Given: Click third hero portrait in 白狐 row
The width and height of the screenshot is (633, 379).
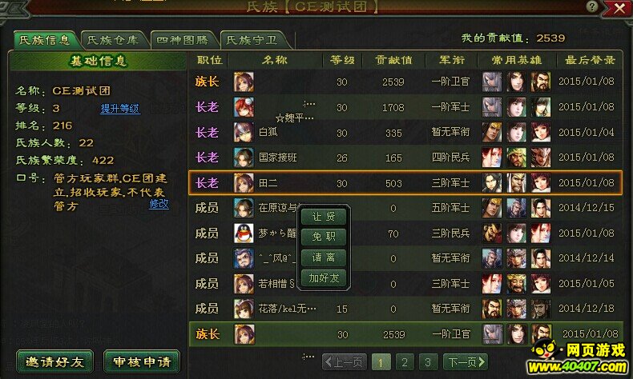Looking at the screenshot, I should pos(541,132).
